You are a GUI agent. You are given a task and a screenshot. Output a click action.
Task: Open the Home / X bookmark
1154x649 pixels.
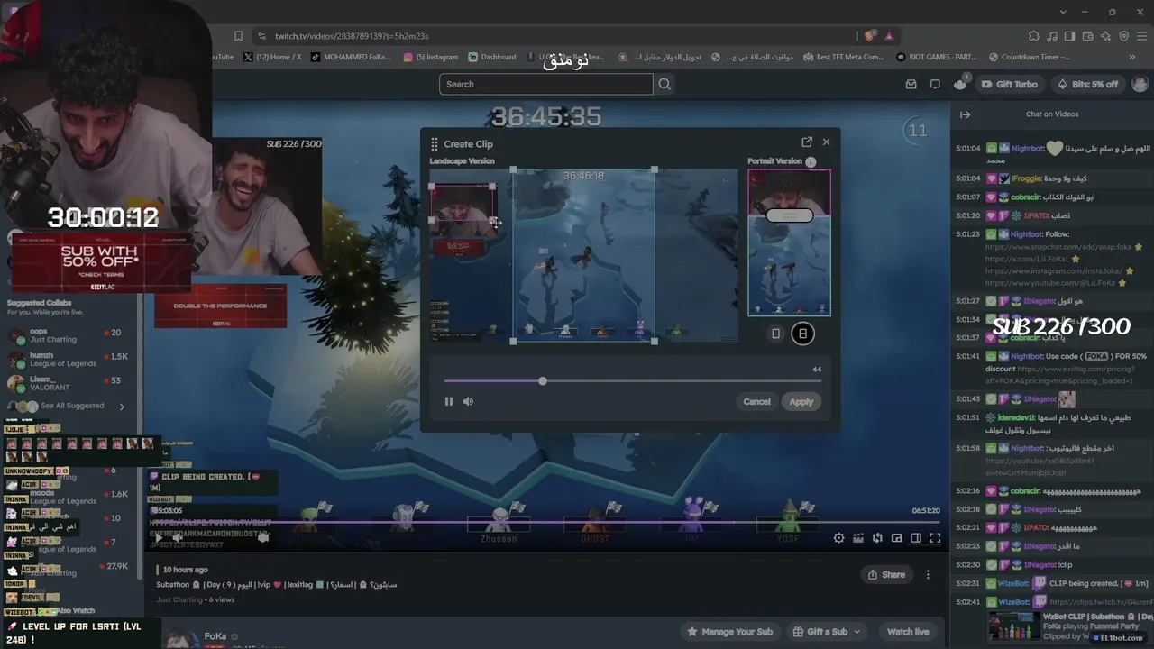pyautogui.click(x=272, y=57)
